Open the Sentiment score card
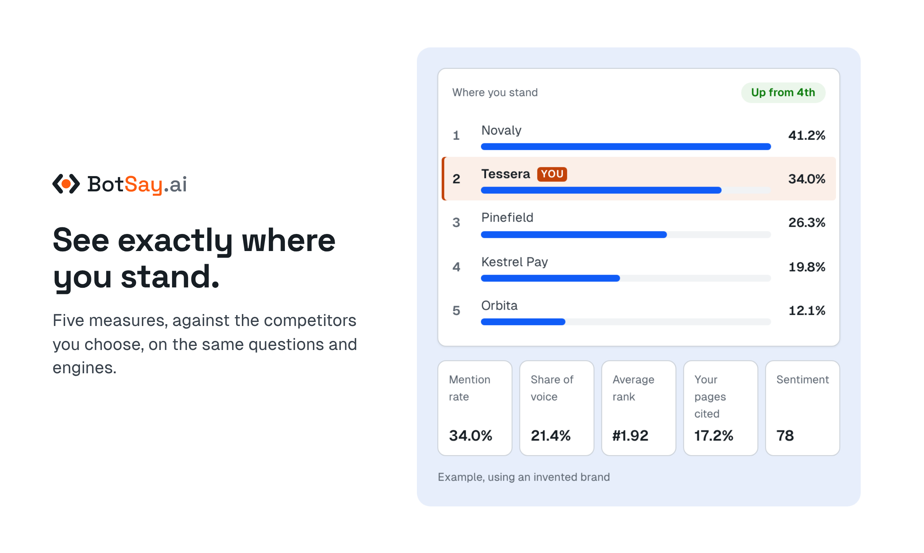924x553 pixels. (x=802, y=408)
